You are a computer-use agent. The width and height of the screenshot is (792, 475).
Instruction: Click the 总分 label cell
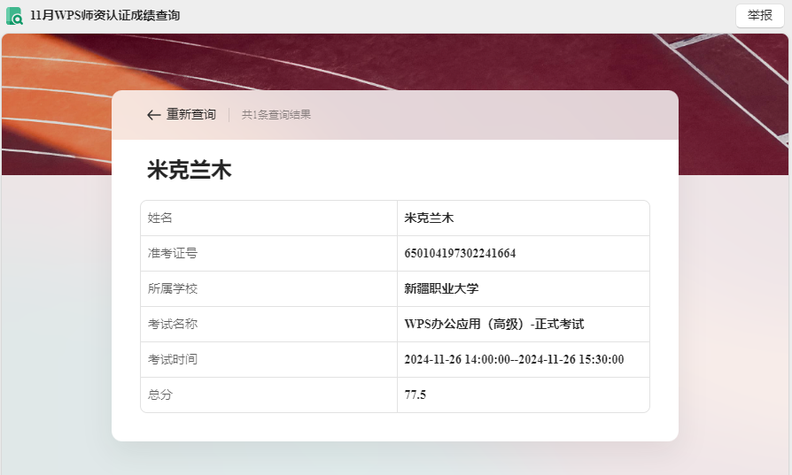click(x=268, y=395)
